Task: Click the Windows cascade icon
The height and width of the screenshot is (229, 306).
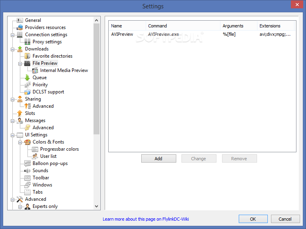Action: click(x=27, y=185)
